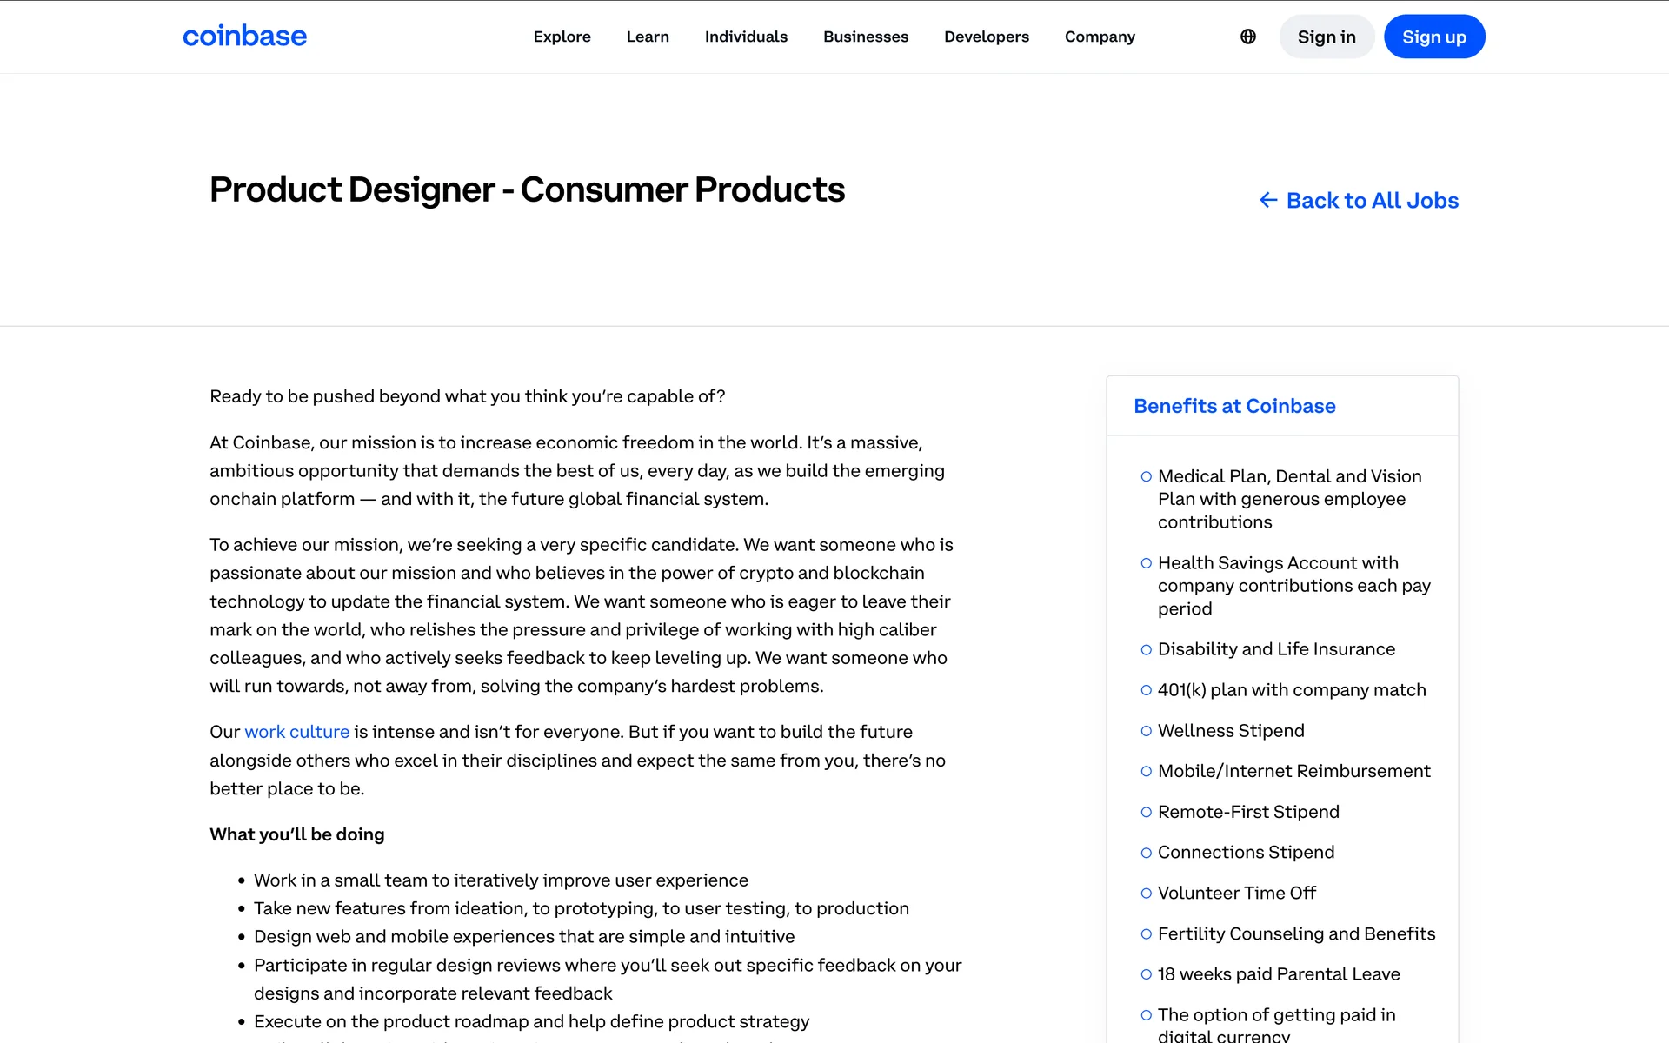
Task: Expand the Individuals navigation menu
Action: [746, 37]
